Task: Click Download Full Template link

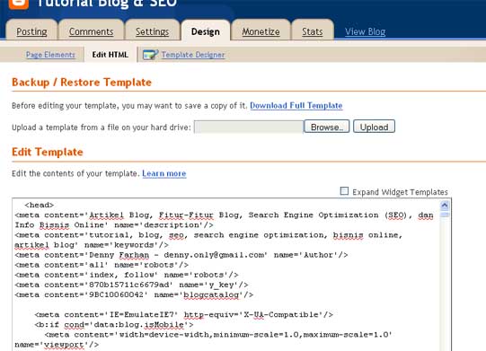Action: point(296,106)
